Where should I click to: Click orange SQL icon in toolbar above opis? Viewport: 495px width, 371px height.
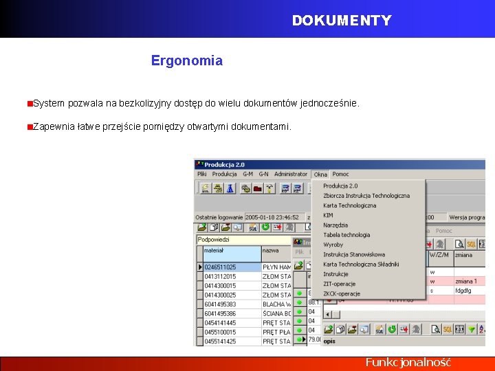tap(448, 329)
